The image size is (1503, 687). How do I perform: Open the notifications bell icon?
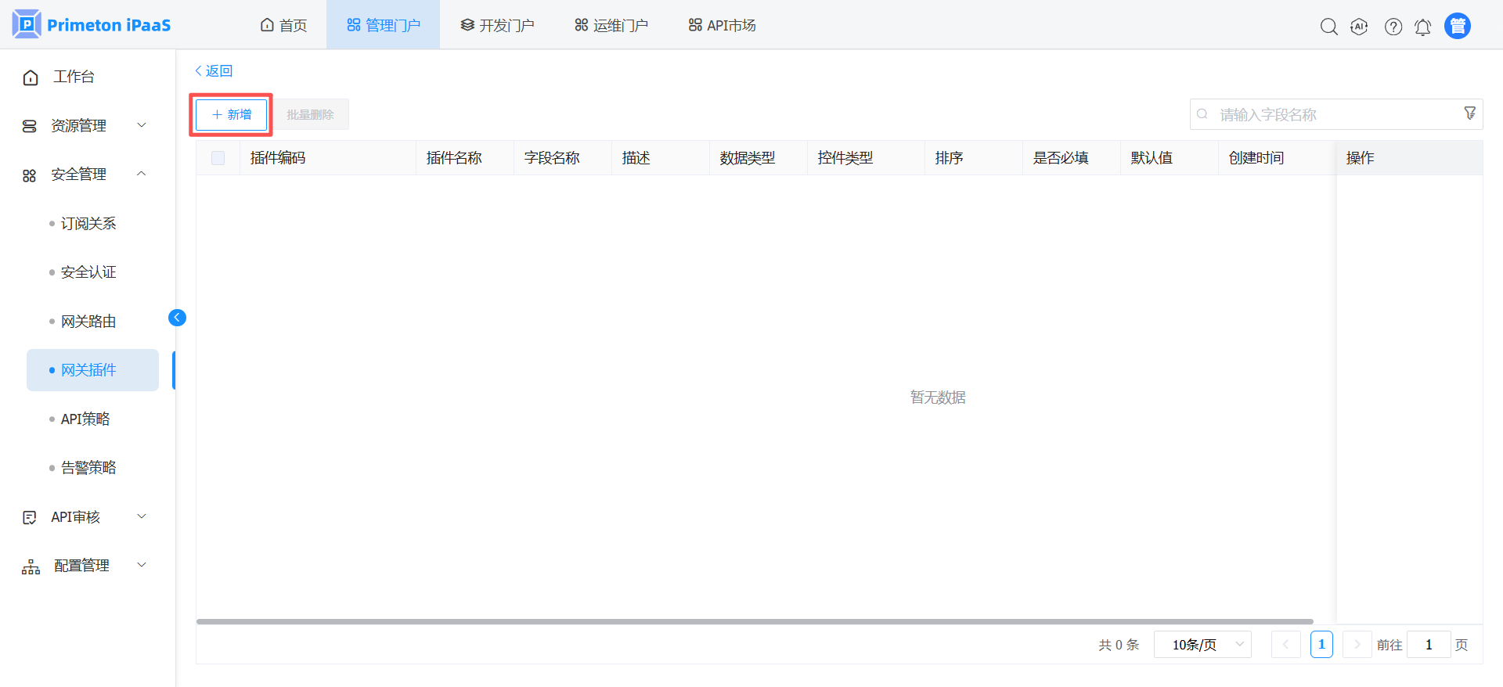pos(1423,27)
